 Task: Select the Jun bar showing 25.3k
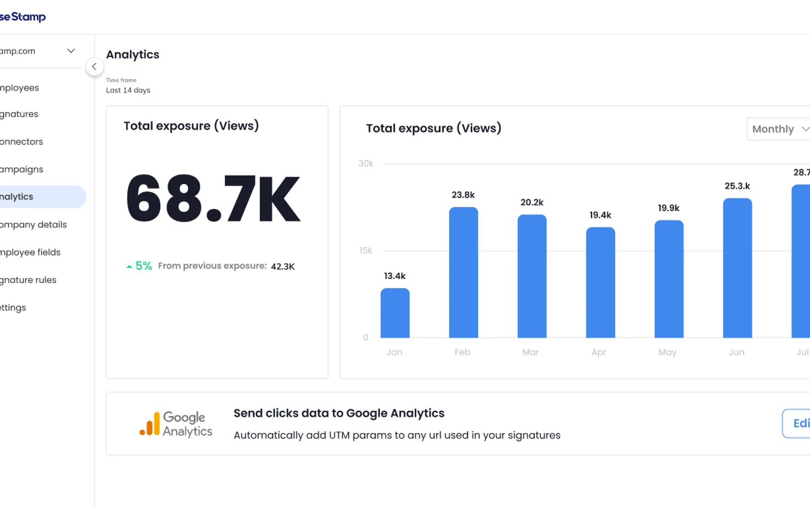pos(737,268)
